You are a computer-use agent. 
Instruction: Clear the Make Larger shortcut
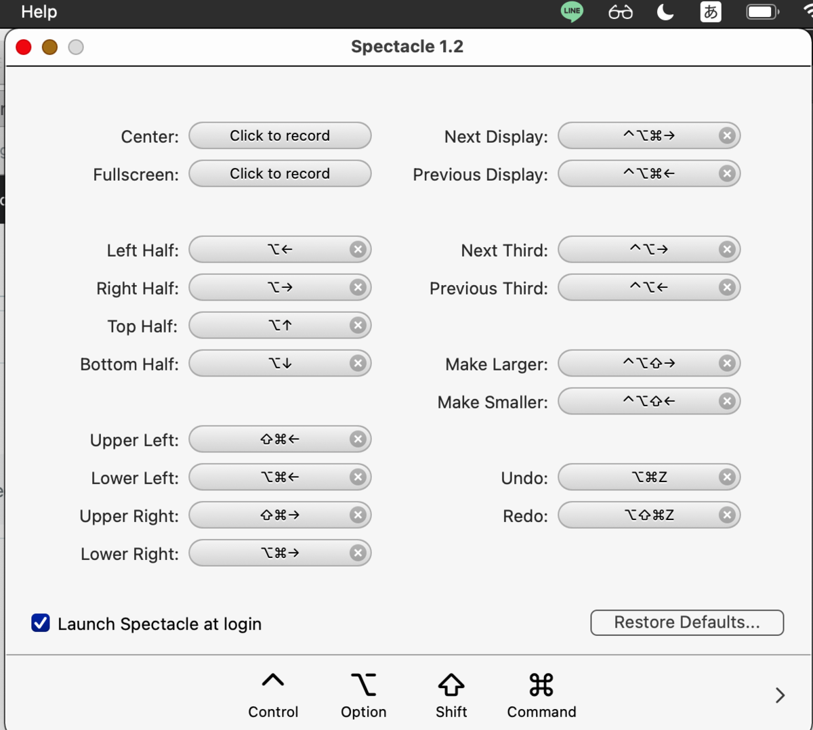pos(727,364)
